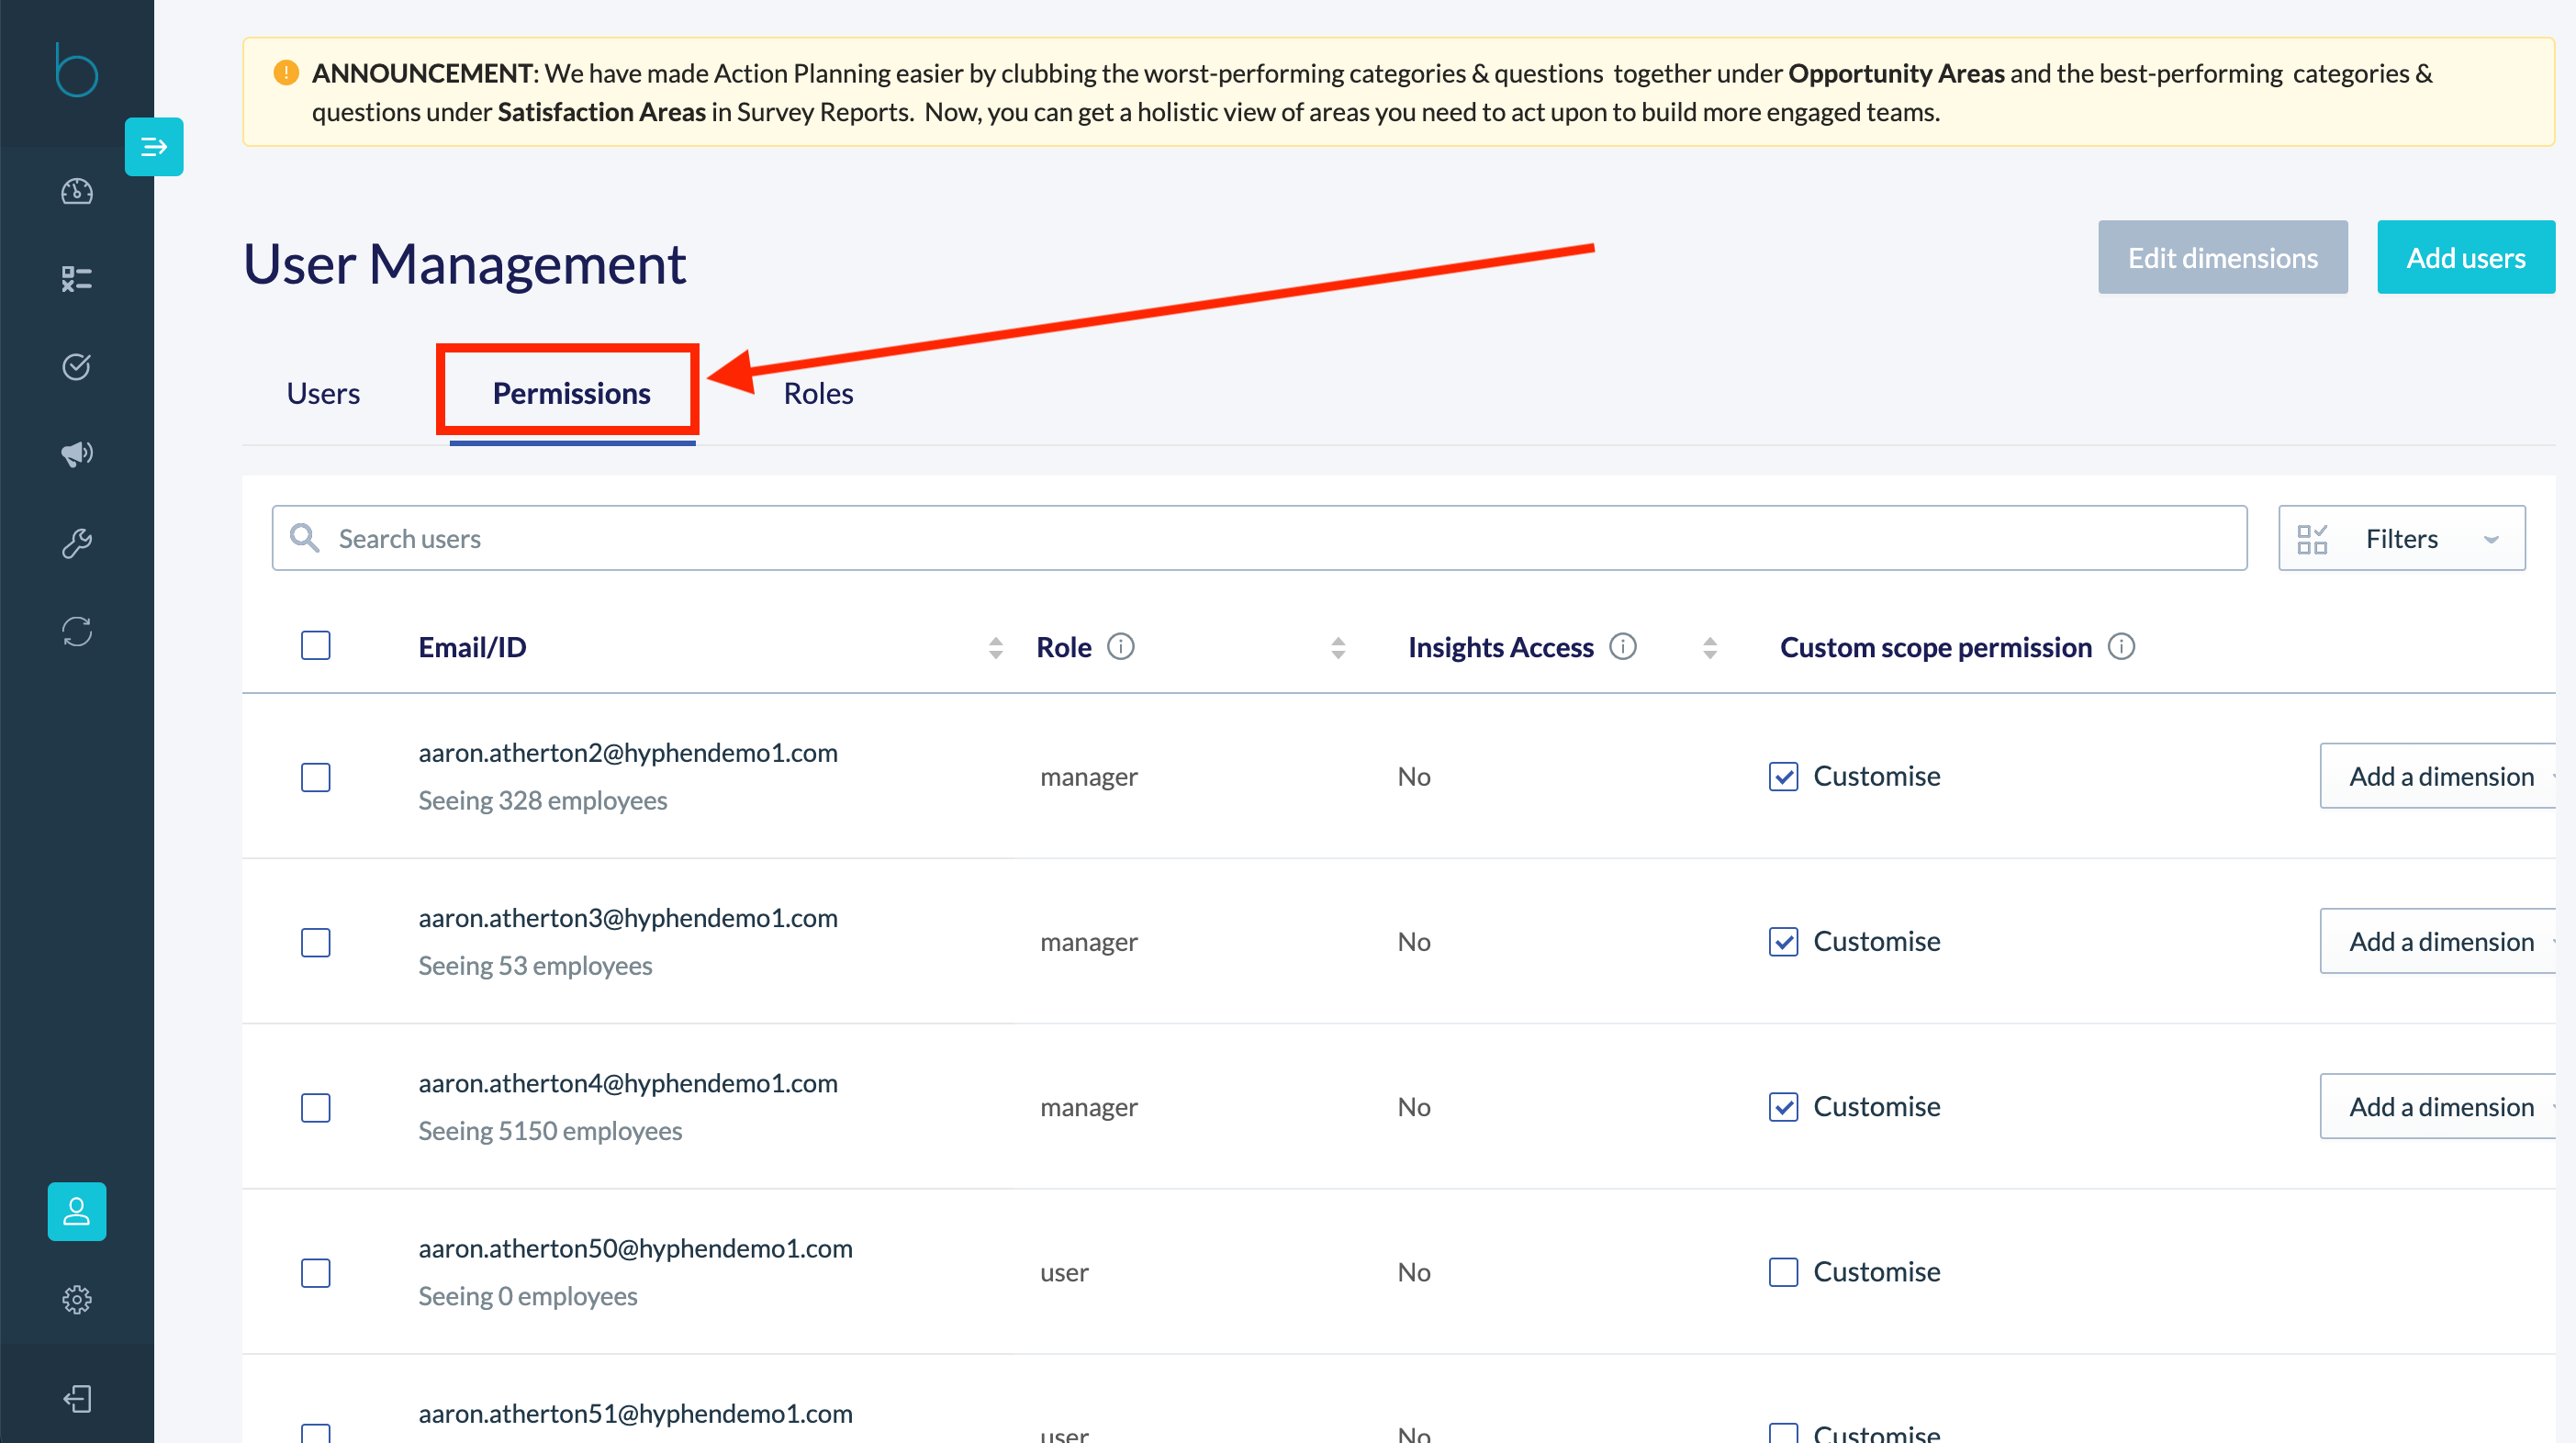
Task: Open the surveys checklist icon
Action: [x=77, y=279]
